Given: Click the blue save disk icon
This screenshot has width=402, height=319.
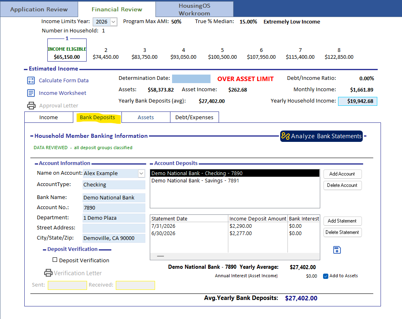Looking at the screenshot, I should point(337,250).
